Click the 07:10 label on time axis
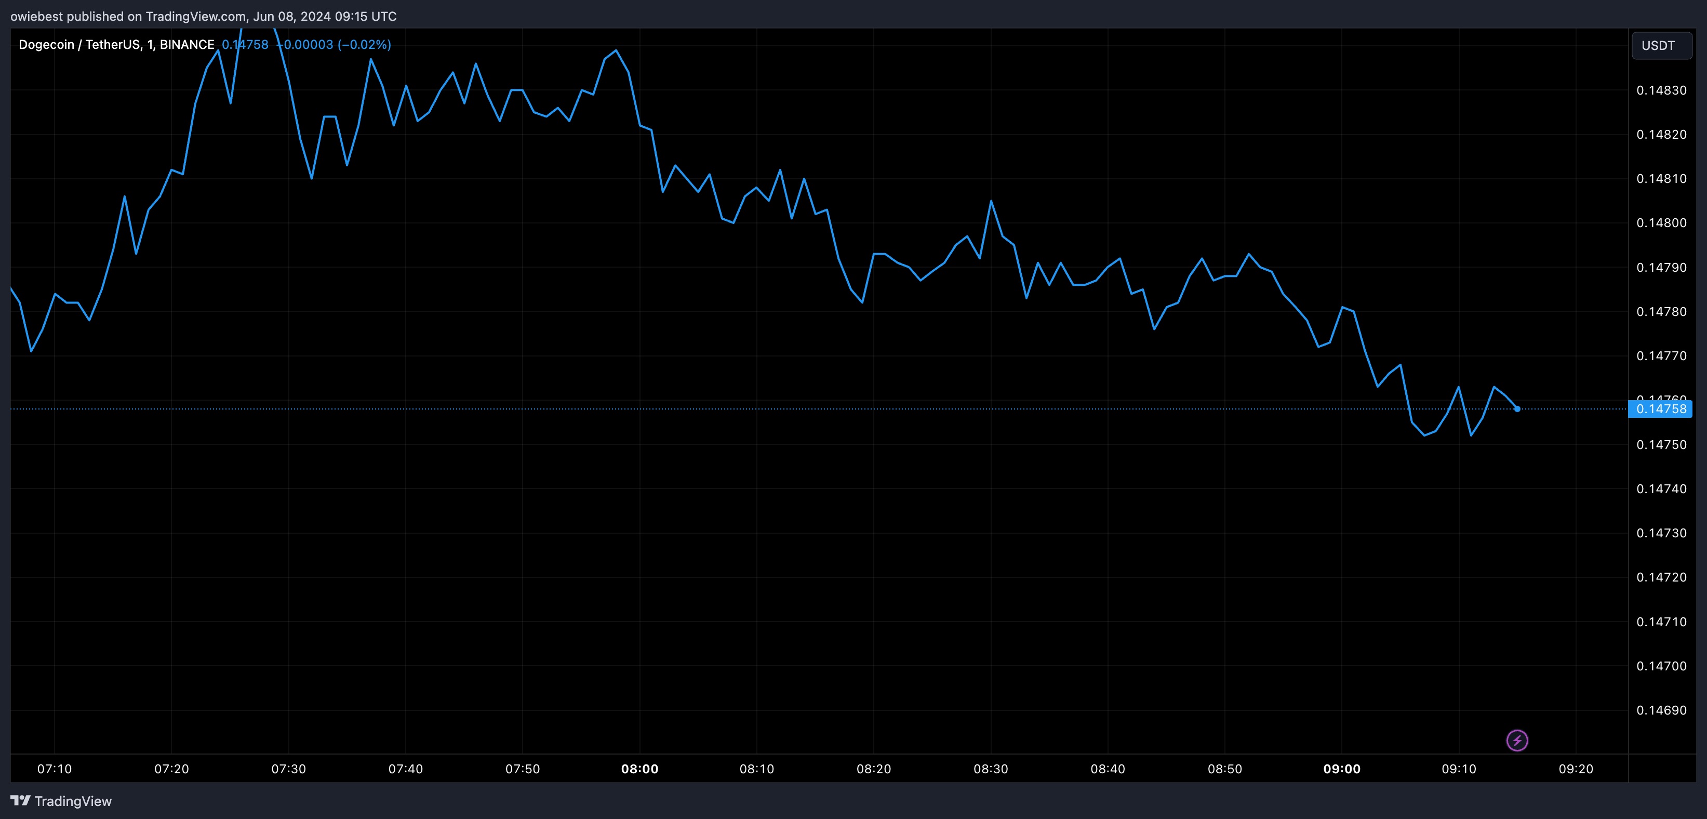The height and width of the screenshot is (819, 1707). pyautogui.click(x=55, y=769)
